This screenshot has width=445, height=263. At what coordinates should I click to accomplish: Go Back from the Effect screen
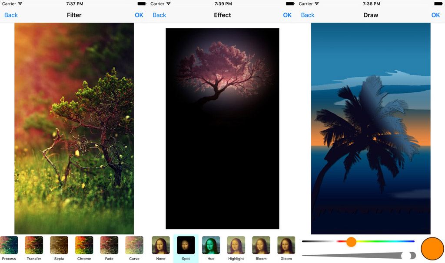point(159,15)
